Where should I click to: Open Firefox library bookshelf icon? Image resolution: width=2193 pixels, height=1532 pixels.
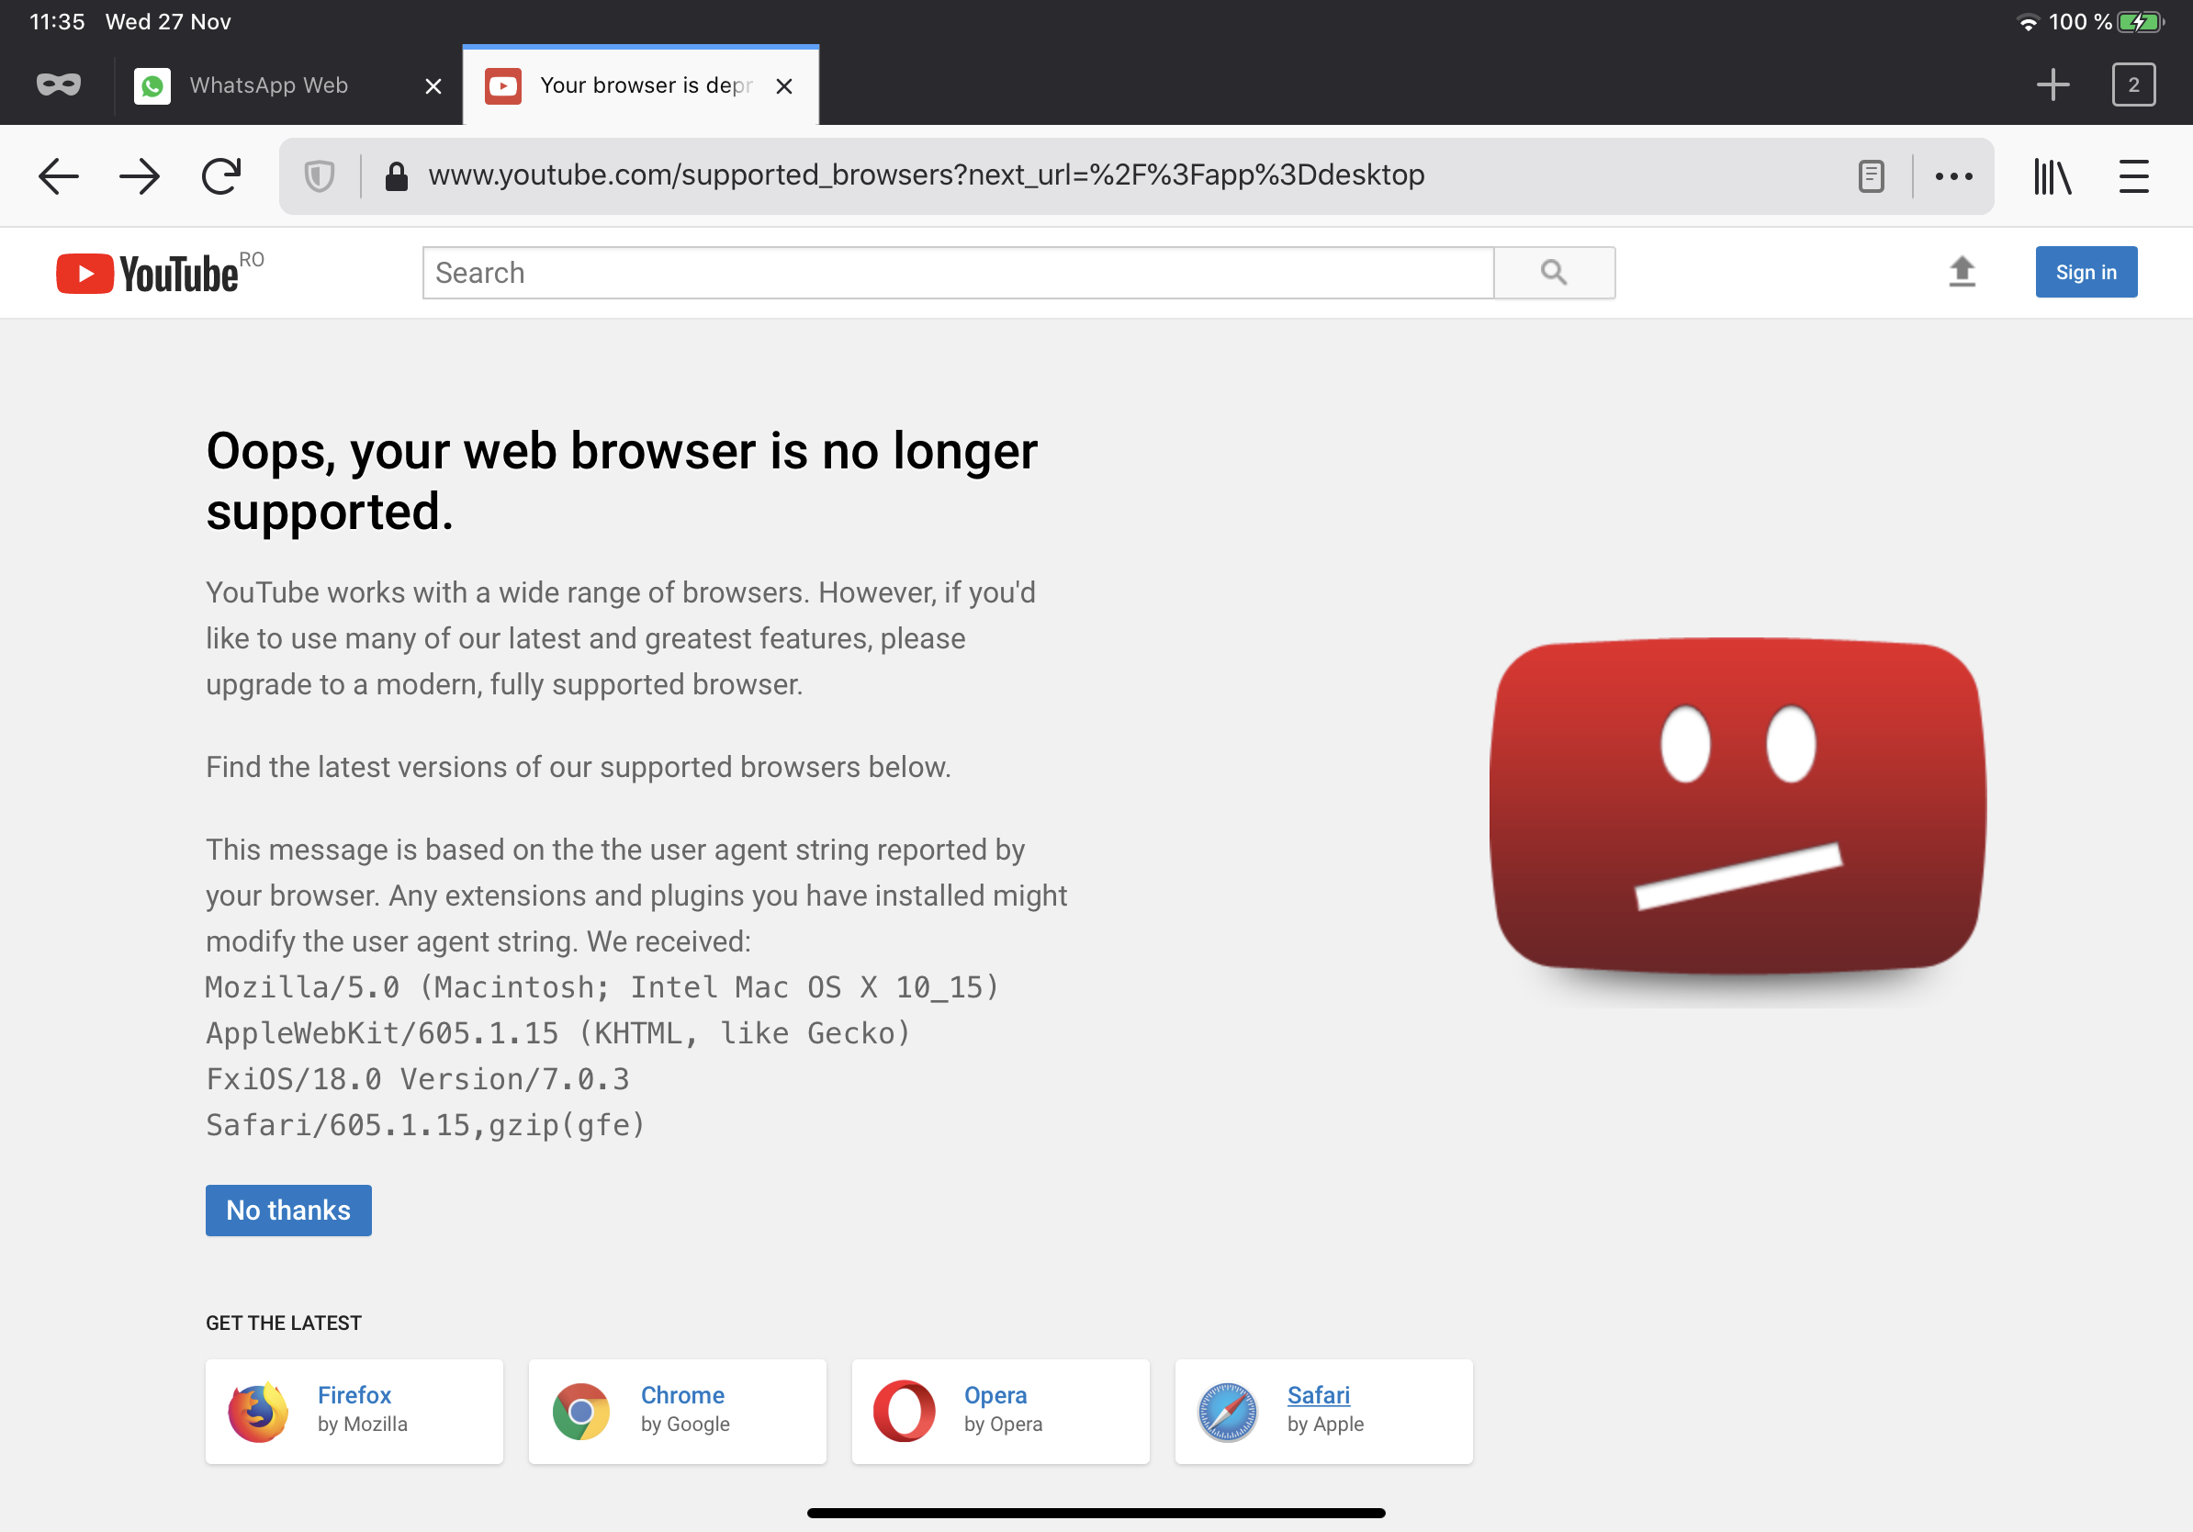2052,175
